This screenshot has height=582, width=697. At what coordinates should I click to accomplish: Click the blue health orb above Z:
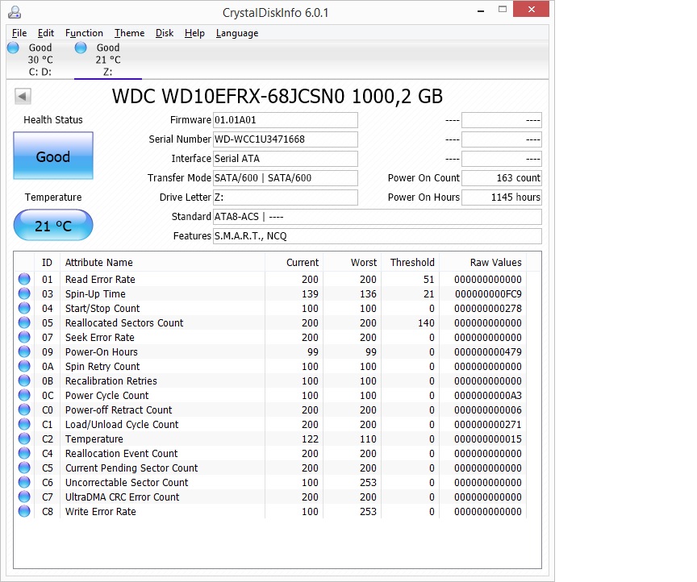click(81, 47)
